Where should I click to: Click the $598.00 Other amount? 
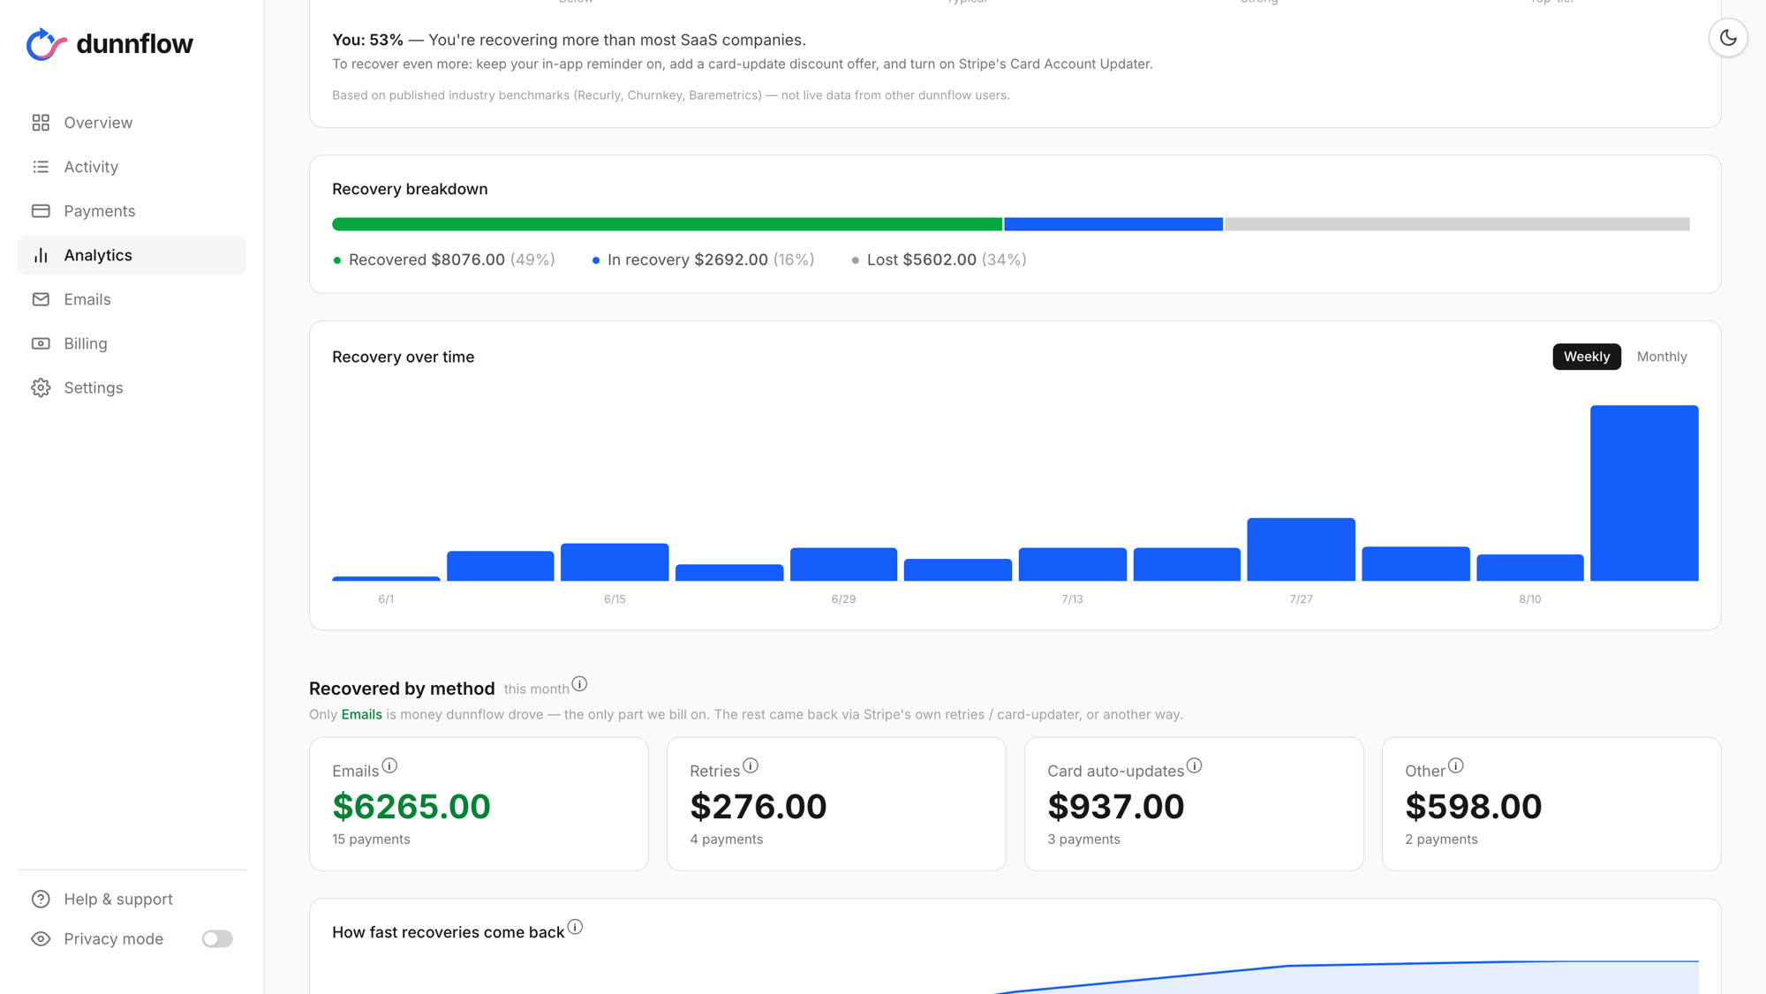(x=1473, y=806)
